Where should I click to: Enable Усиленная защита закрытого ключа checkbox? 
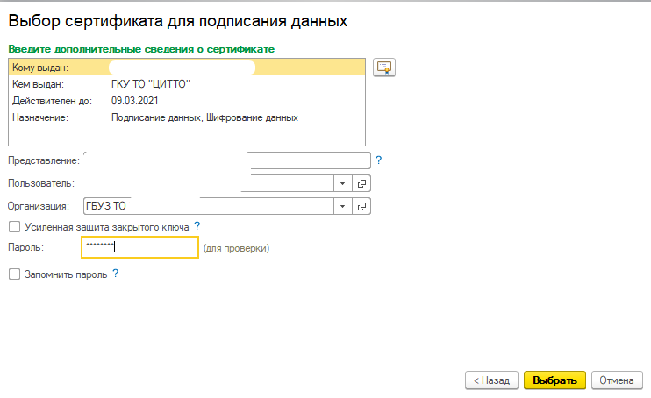14,227
